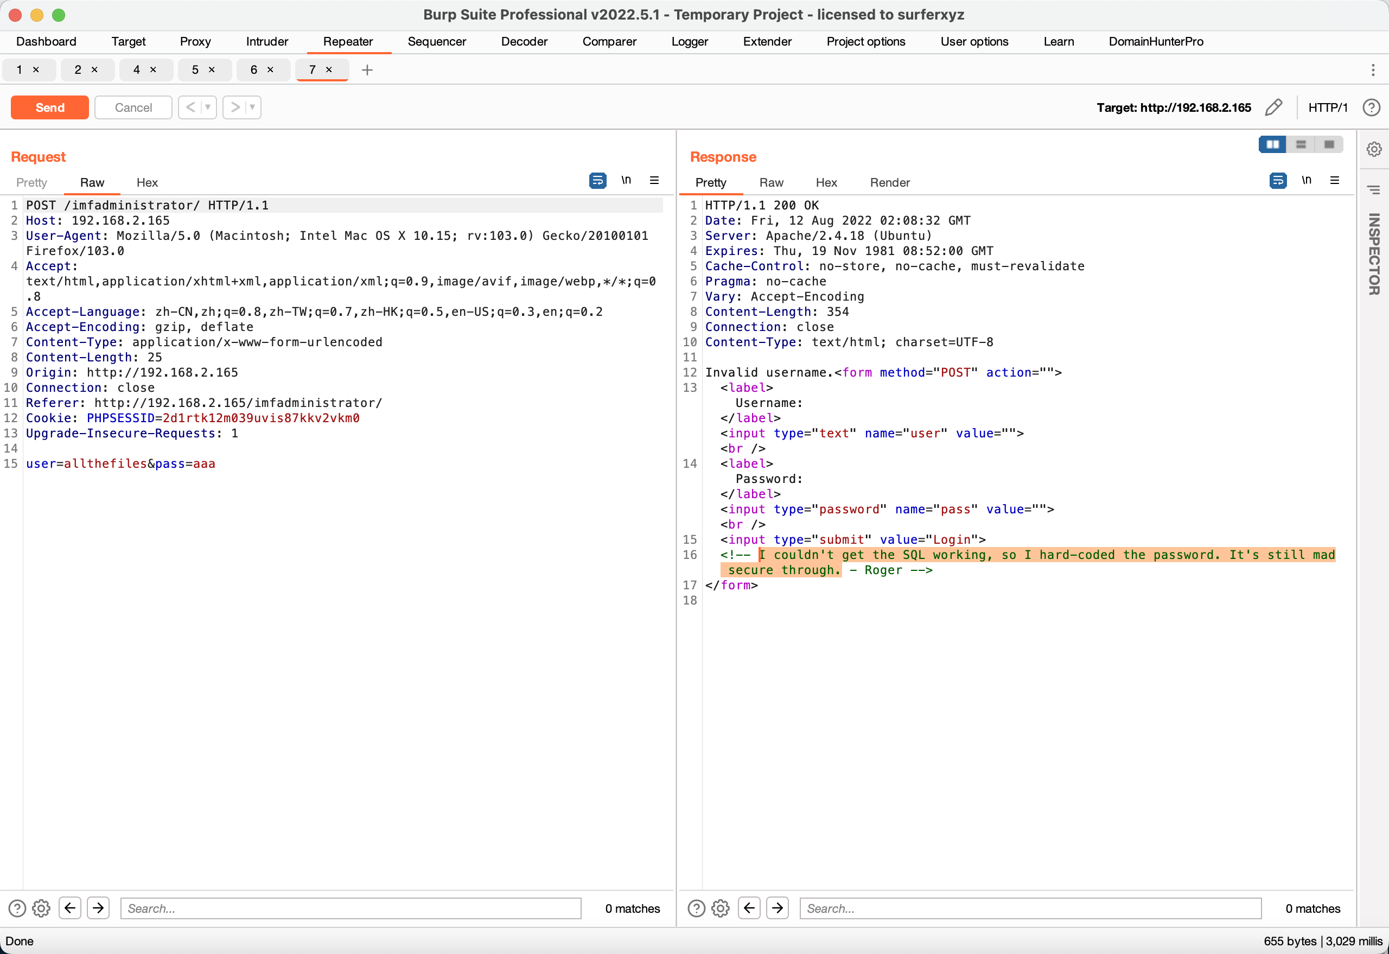Open the Extender tab
1389x954 pixels.
pyautogui.click(x=767, y=42)
